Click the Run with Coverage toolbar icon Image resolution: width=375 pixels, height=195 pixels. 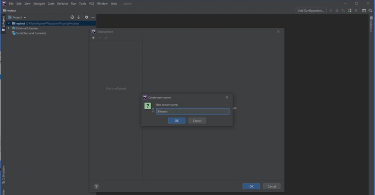pos(343,10)
